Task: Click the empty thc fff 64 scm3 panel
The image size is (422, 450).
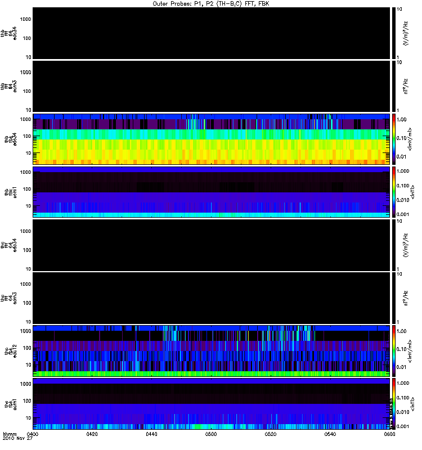Action: [x=212, y=298]
